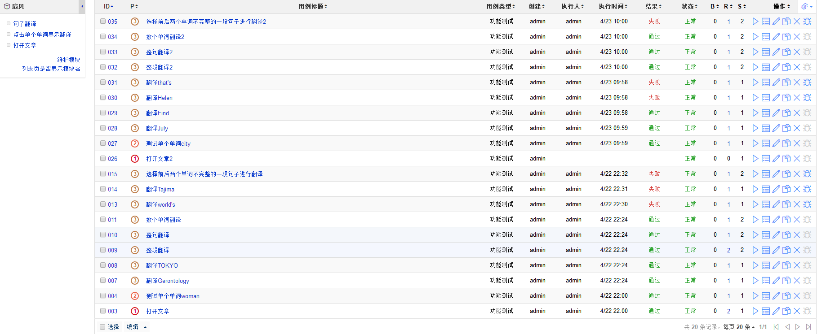
Task: Run case 026 打开文章2 with play icon
Action: [x=755, y=159]
